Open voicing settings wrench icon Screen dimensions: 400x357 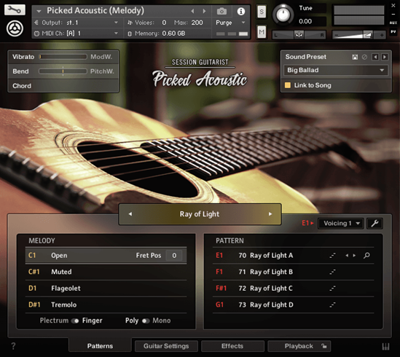coord(374,224)
